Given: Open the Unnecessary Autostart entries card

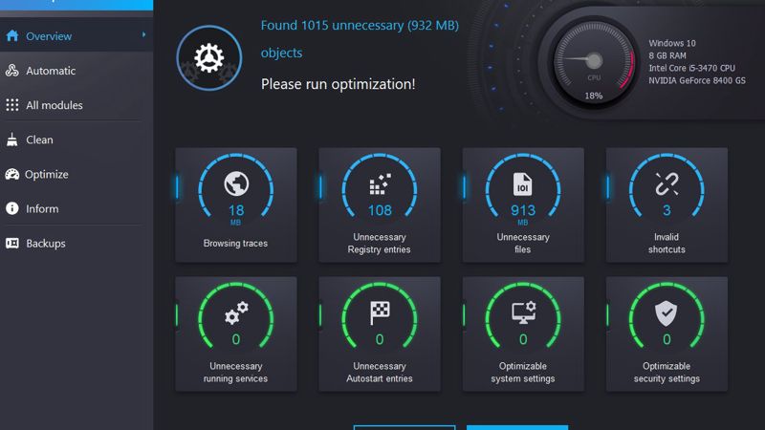Looking at the screenshot, I should click(x=380, y=333).
